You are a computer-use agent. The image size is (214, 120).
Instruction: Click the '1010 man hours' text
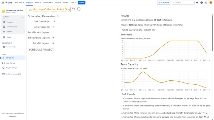pyautogui.click(x=136, y=25)
